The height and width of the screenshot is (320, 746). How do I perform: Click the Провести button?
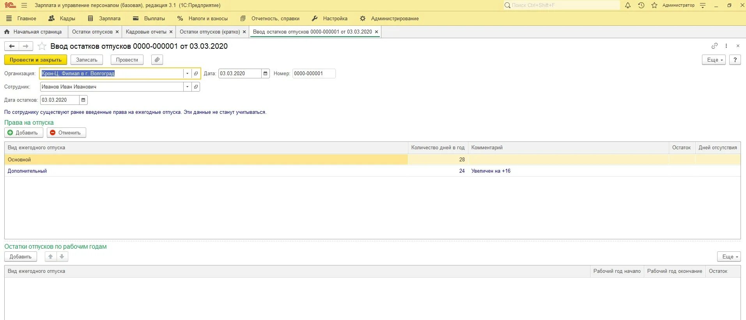[127, 60]
